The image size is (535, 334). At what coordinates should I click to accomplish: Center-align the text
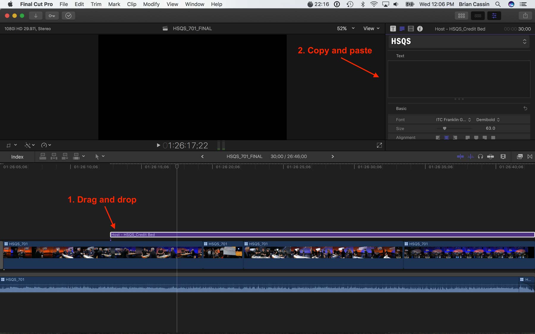point(446,137)
